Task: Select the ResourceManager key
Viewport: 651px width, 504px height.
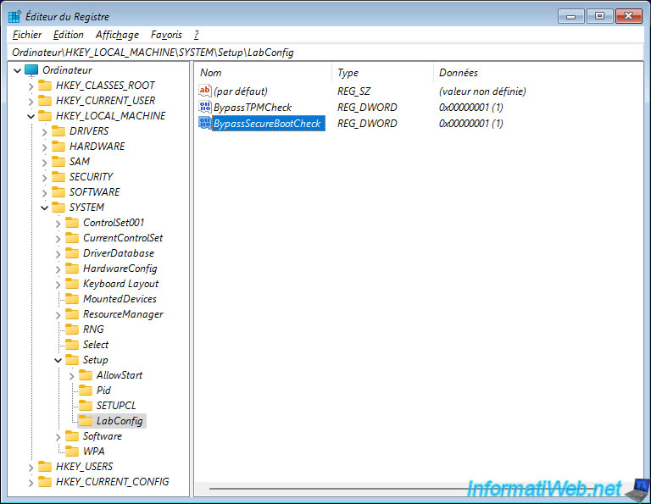Action: [123, 314]
